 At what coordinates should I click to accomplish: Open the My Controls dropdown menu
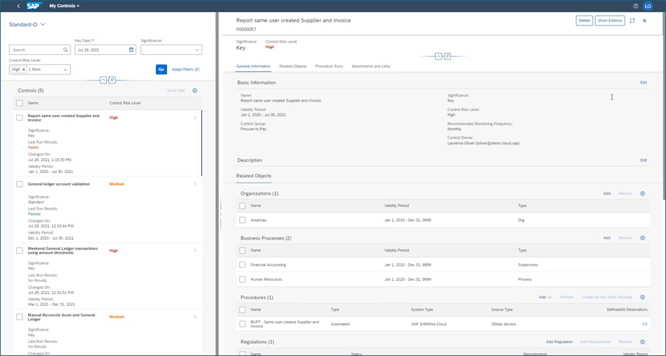[64, 6]
